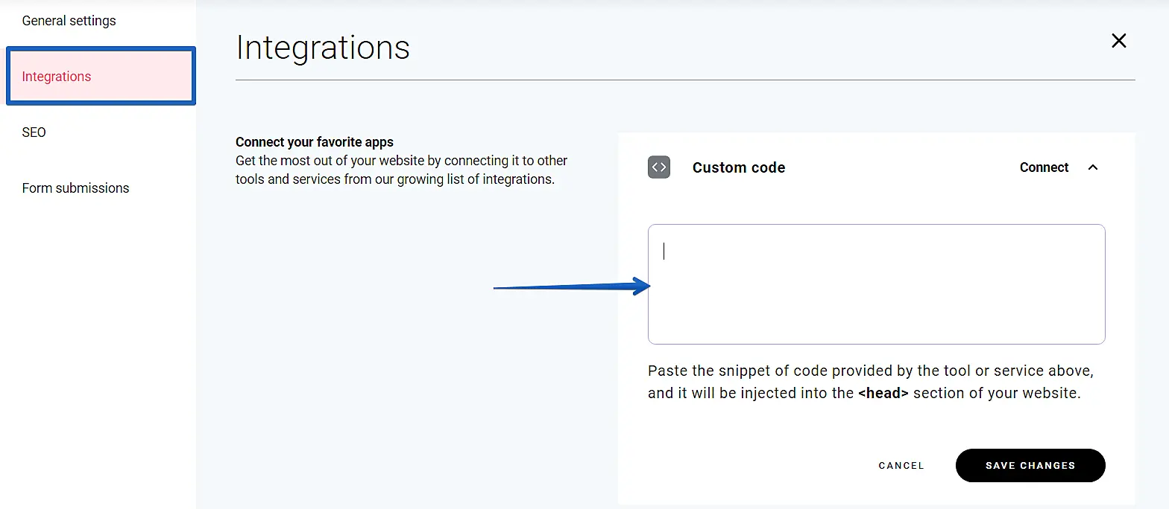The height and width of the screenshot is (509, 1169).
Task: Click the 'Paste the snippet of code' hint
Action: pos(870,371)
